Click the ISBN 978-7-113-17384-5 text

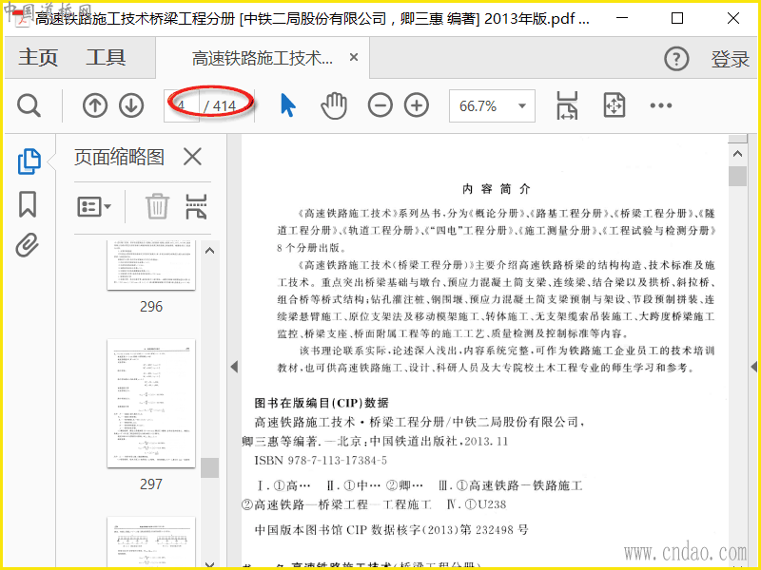[321, 461]
